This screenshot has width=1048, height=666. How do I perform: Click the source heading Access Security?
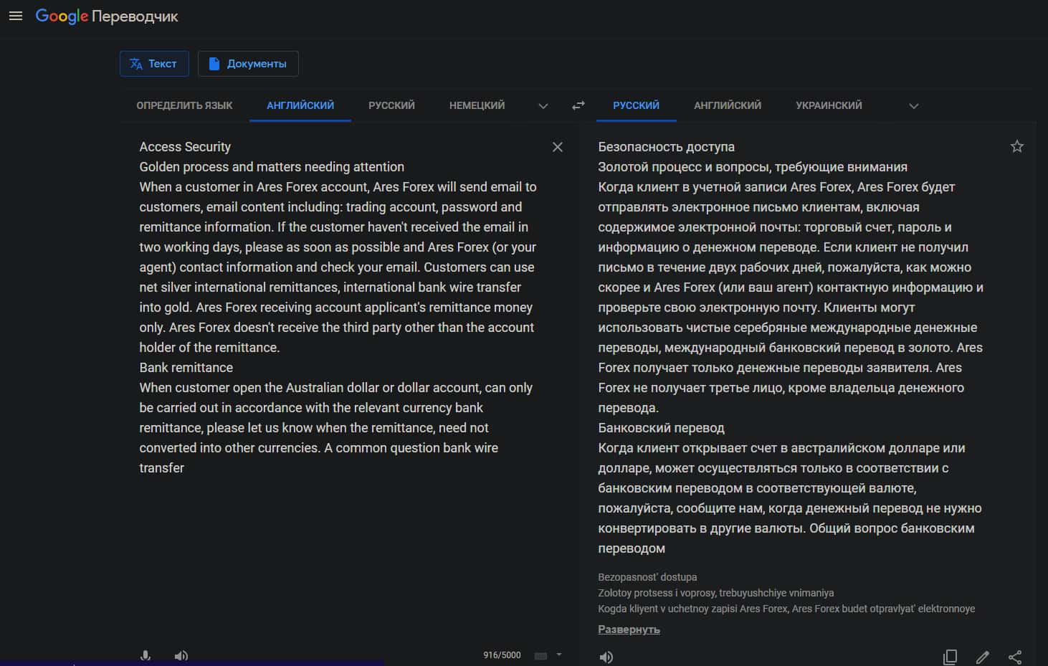click(185, 146)
